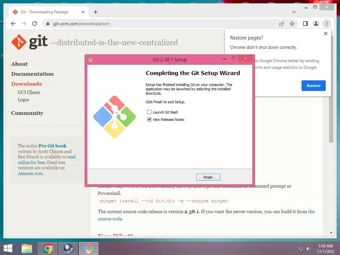Screen dimensions: 340x255
Task: Click the read online for free link
Action: pyautogui.click(x=46, y=160)
